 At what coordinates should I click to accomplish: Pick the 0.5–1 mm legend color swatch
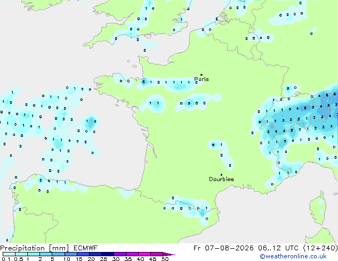click(21, 254)
